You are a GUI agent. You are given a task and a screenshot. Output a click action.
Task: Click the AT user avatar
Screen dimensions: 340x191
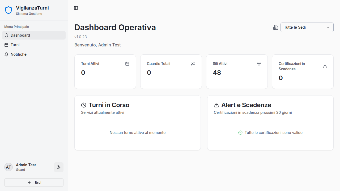coord(8,167)
